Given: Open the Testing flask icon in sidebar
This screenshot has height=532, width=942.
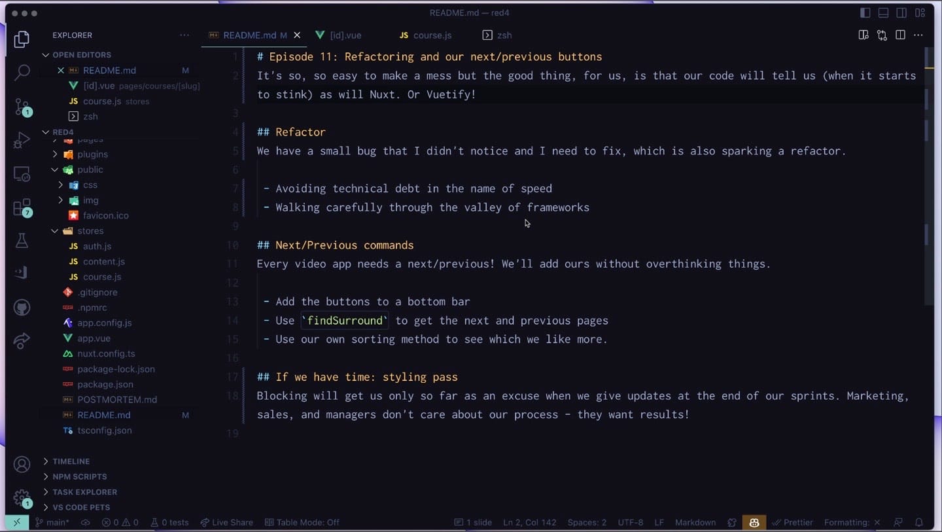Looking at the screenshot, I should click(x=22, y=240).
